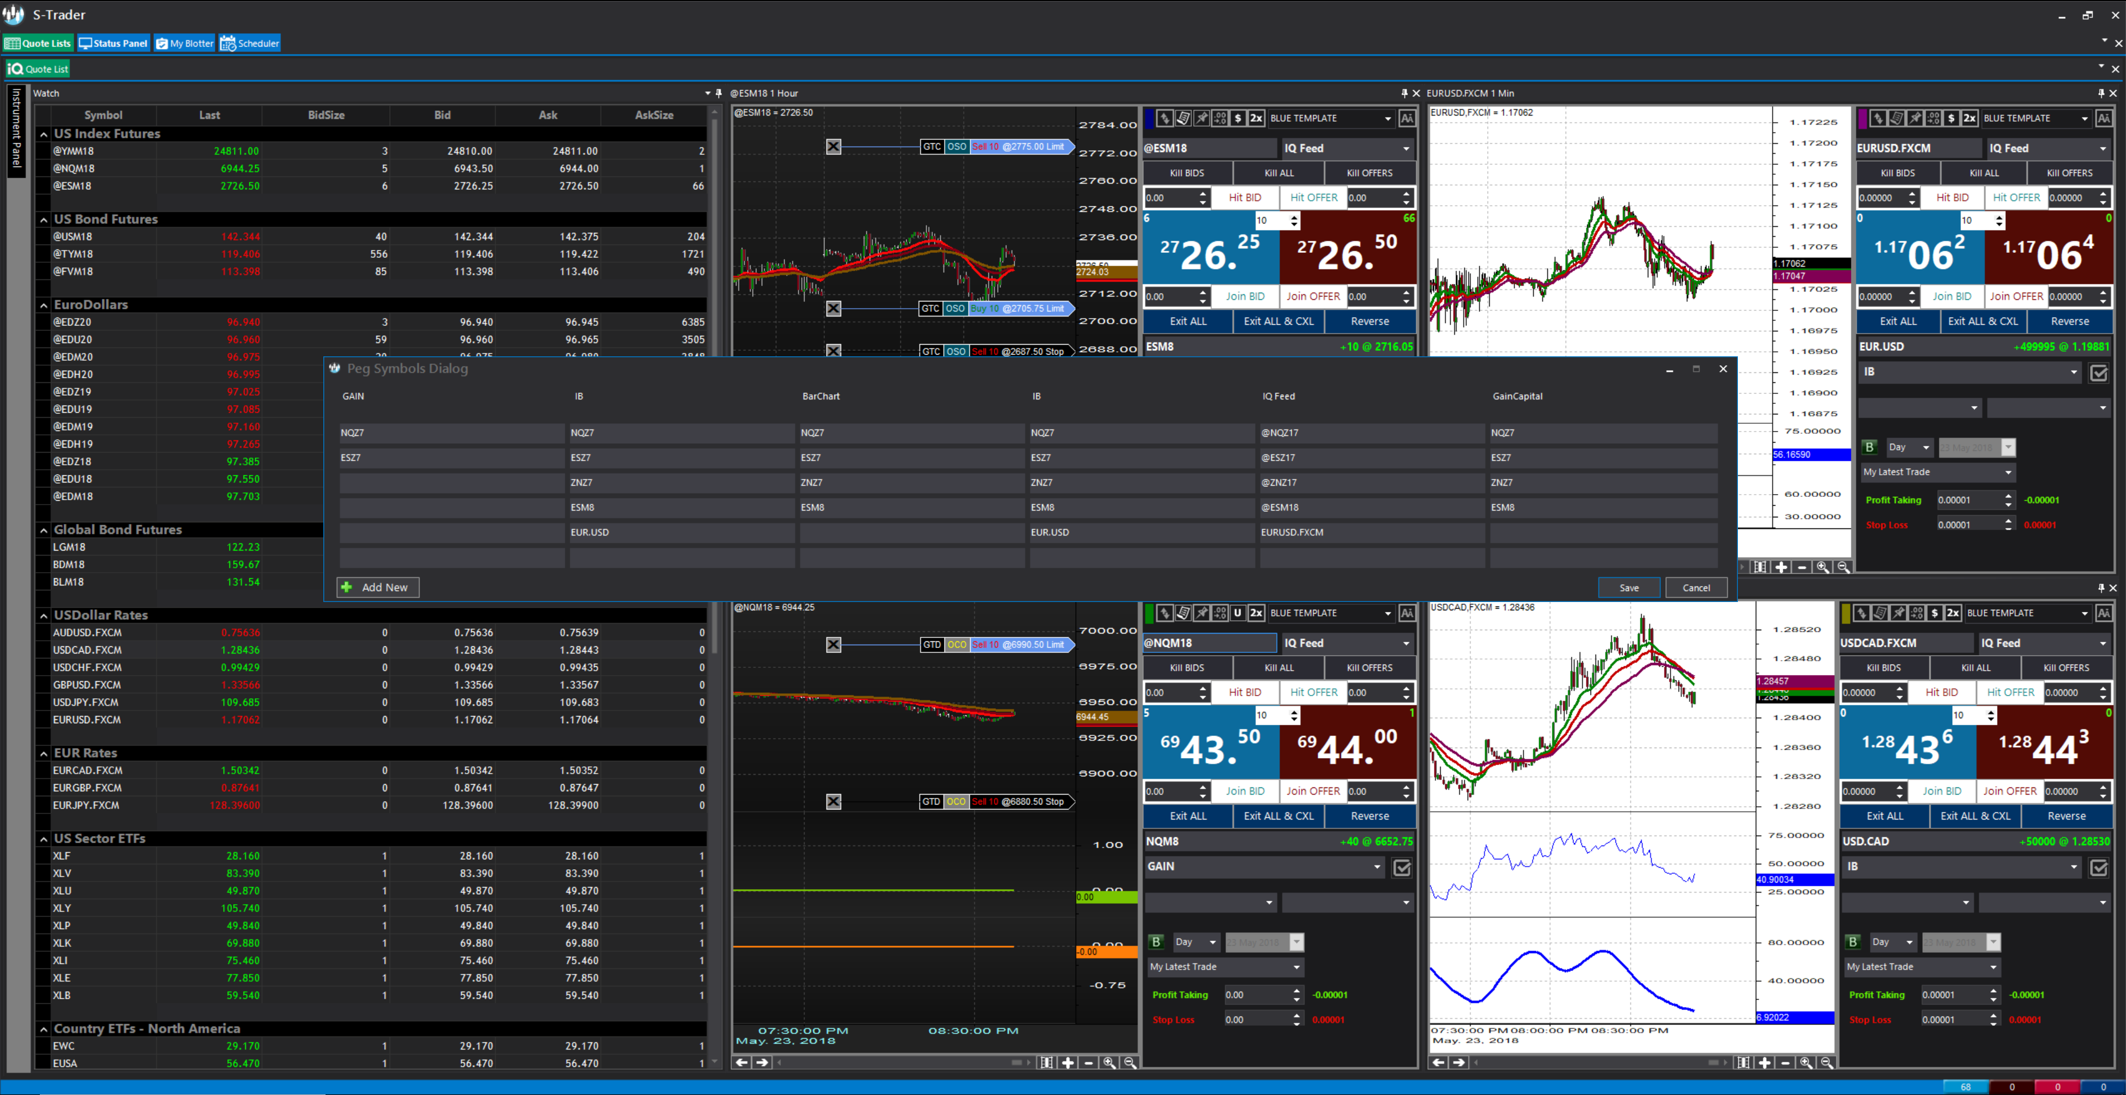Screen dimensions: 2126x1095
Task: Click Add New in Peg Symbols Dialog
Action: tap(378, 587)
